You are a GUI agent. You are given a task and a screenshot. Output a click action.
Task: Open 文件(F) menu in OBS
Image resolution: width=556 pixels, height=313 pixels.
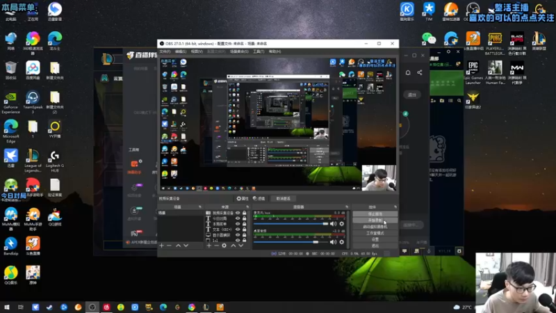click(x=165, y=51)
